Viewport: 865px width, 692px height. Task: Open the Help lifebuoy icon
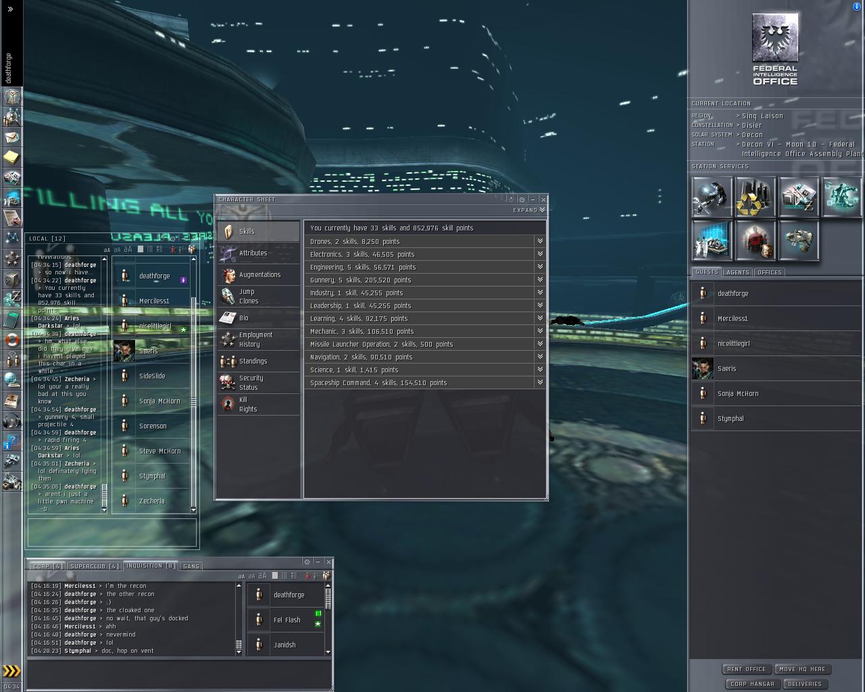[x=11, y=339]
